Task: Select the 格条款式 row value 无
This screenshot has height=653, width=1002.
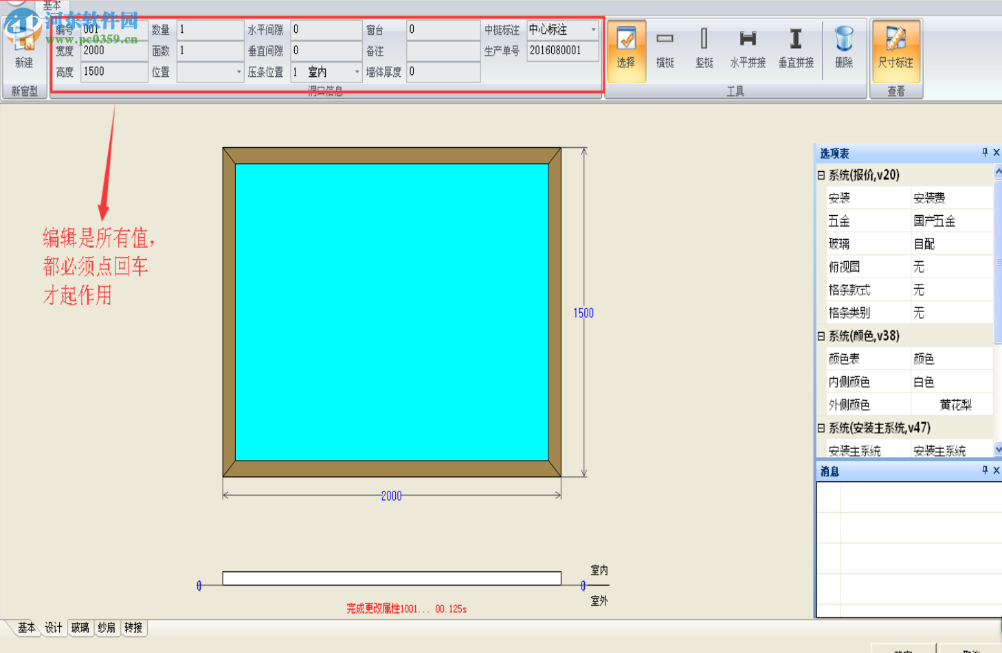Action: coord(952,290)
